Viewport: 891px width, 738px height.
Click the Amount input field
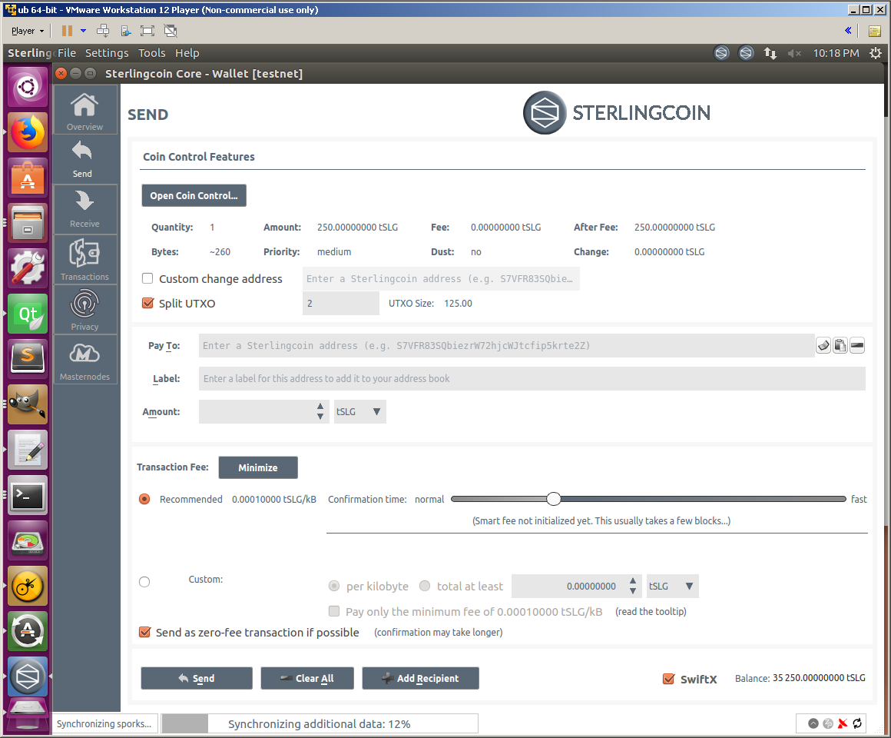click(x=263, y=411)
